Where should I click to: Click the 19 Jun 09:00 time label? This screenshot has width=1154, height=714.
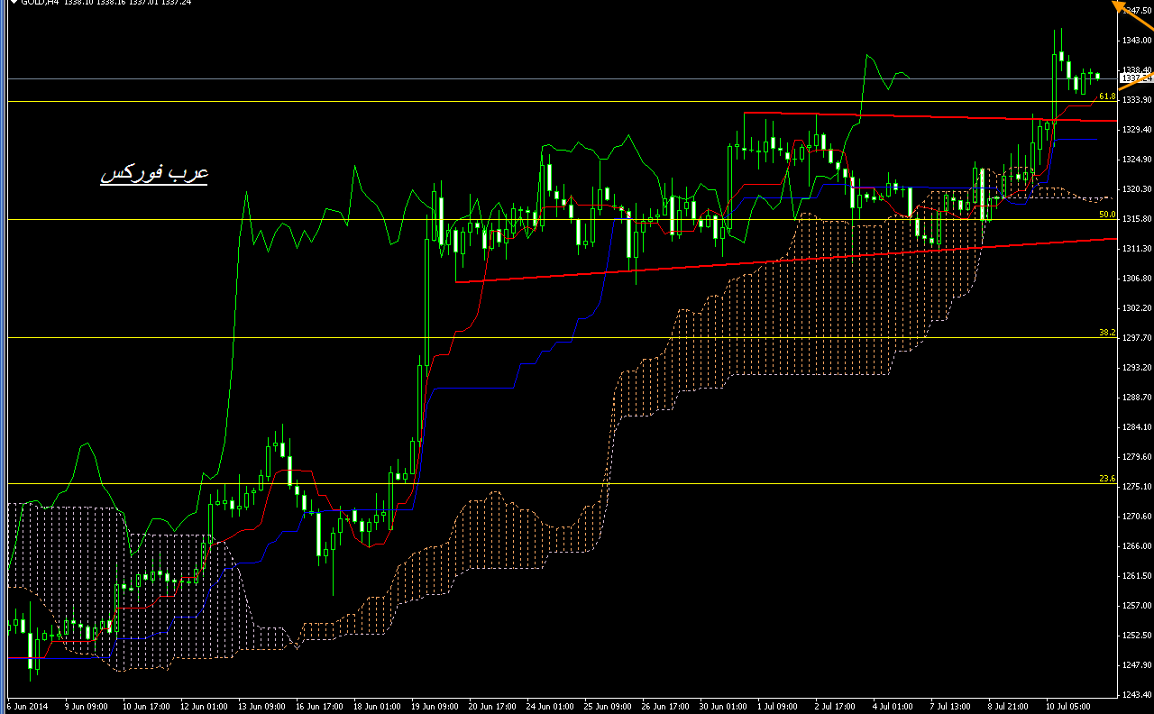[x=435, y=707]
